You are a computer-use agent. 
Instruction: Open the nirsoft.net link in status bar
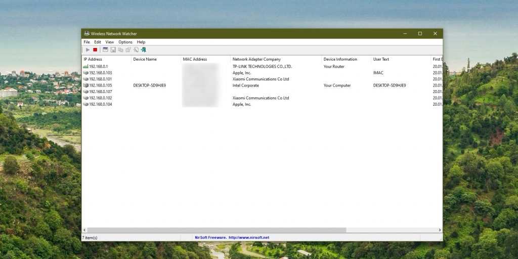click(x=249, y=237)
